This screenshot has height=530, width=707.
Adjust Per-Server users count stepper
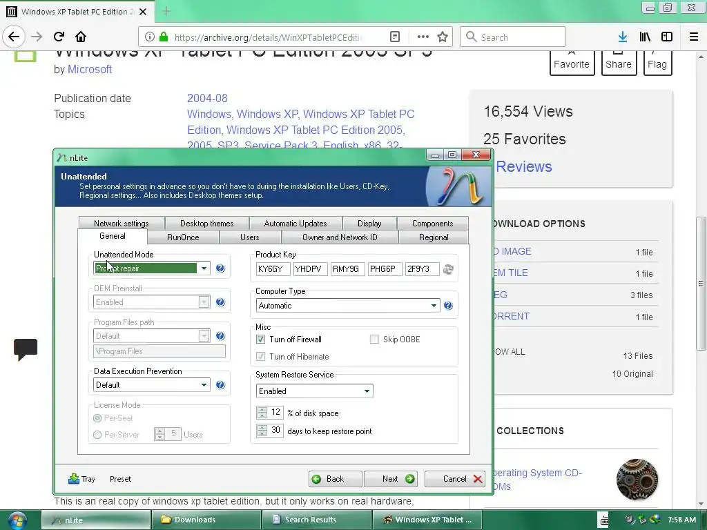[160, 434]
